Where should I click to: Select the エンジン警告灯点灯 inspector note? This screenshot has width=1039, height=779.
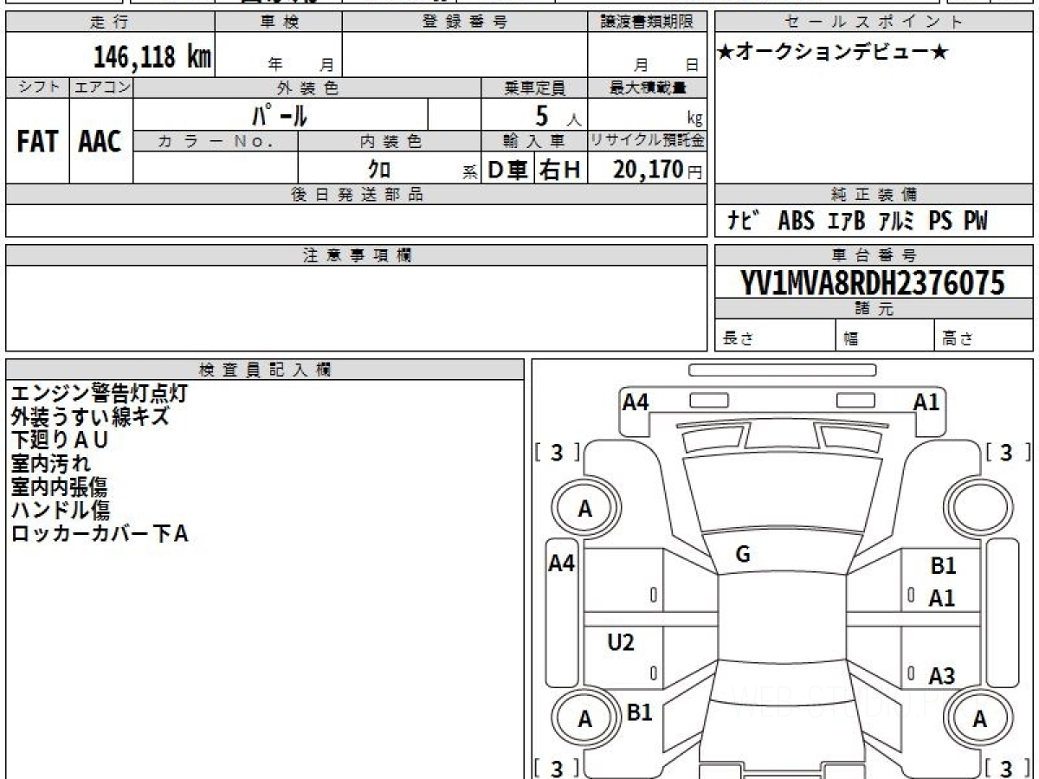(99, 393)
